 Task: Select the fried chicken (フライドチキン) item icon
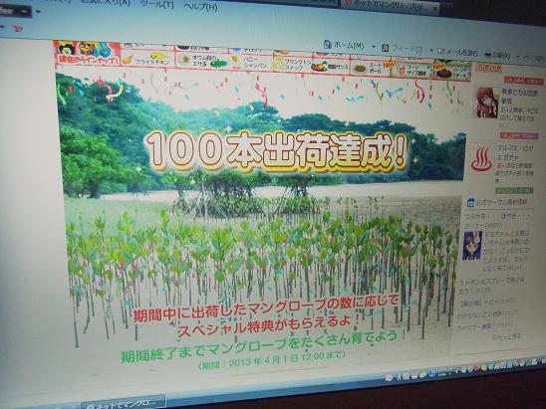pos(128,59)
